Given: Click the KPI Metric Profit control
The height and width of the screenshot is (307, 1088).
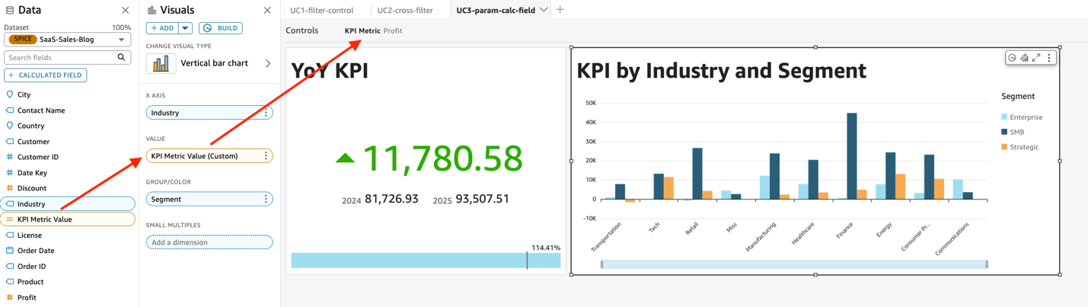Looking at the screenshot, I should [x=373, y=31].
